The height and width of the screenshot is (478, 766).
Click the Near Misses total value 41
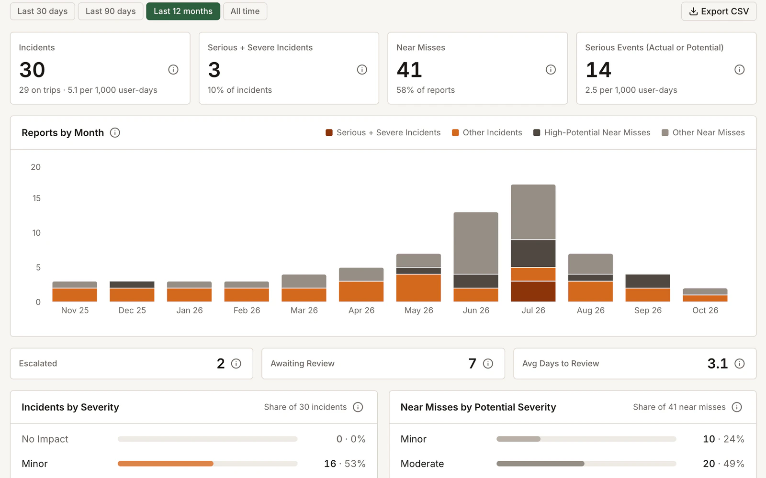409,70
